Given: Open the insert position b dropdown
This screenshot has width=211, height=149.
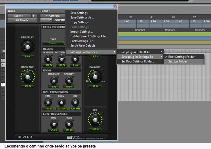Looking at the screenshot, I should coord(35,16).
